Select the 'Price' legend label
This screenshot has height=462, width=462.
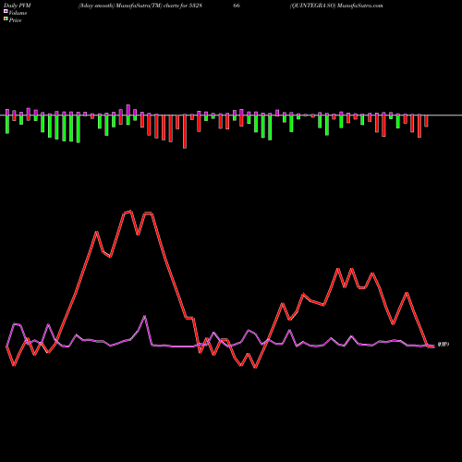point(15,20)
